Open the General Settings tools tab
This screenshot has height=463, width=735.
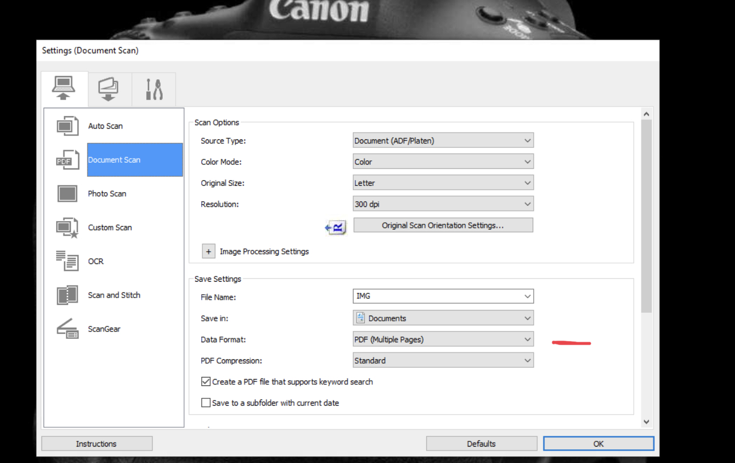click(154, 89)
